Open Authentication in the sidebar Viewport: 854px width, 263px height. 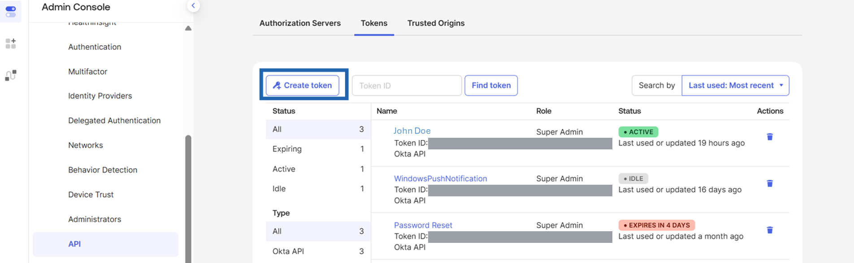(95, 47)
